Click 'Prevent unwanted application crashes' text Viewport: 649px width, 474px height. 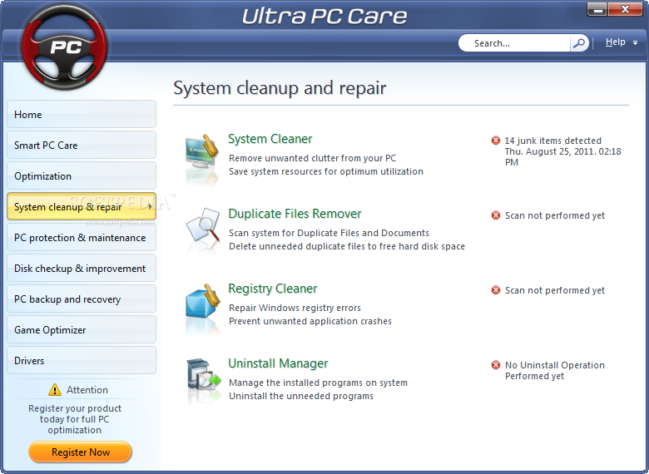coord(310,321)
